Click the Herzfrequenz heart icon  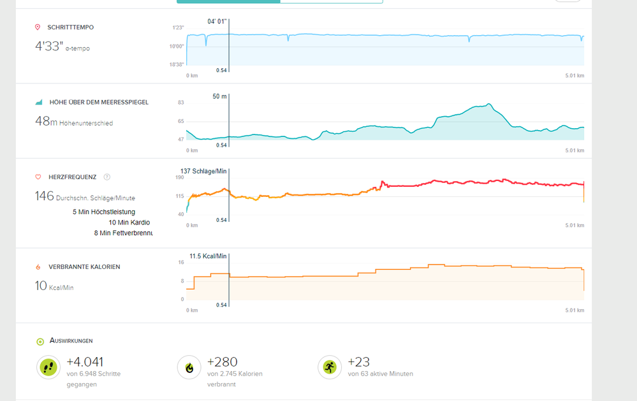coord(38,177)
